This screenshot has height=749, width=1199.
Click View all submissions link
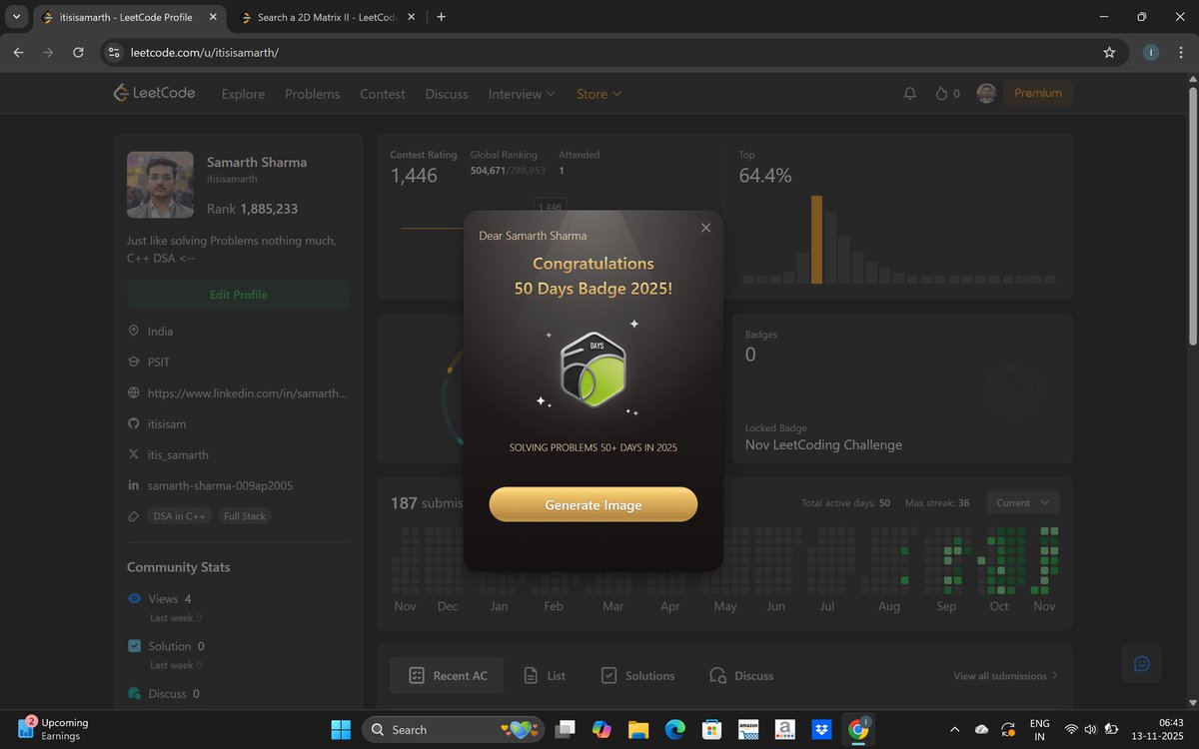coord(1005,676)
